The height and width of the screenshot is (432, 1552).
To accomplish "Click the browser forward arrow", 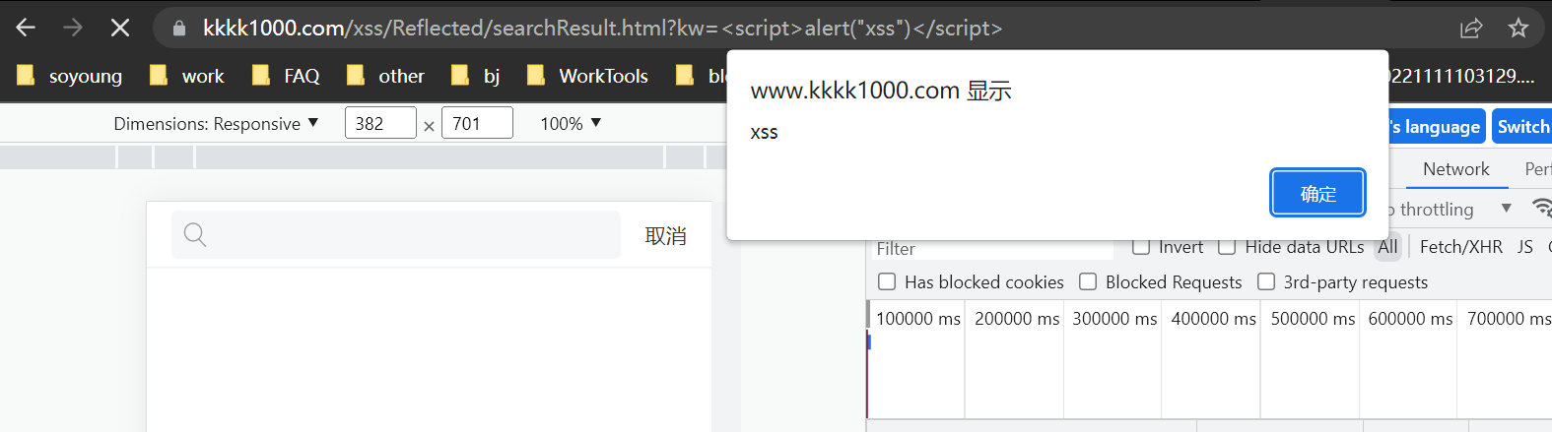I will click(x=73, y=28).
